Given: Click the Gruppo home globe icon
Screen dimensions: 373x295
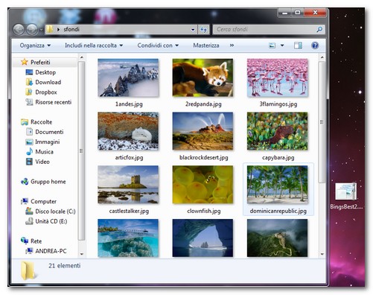Looking at the screenshot, I should click(x=25, y=182).
